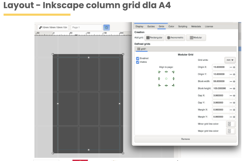
Task: Increase Block height with plus button
Action: click(x=234, y=89)
